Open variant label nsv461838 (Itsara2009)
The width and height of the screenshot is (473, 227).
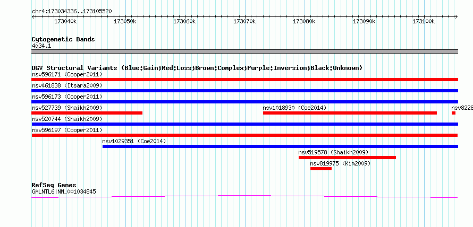[x=67, y=85]
